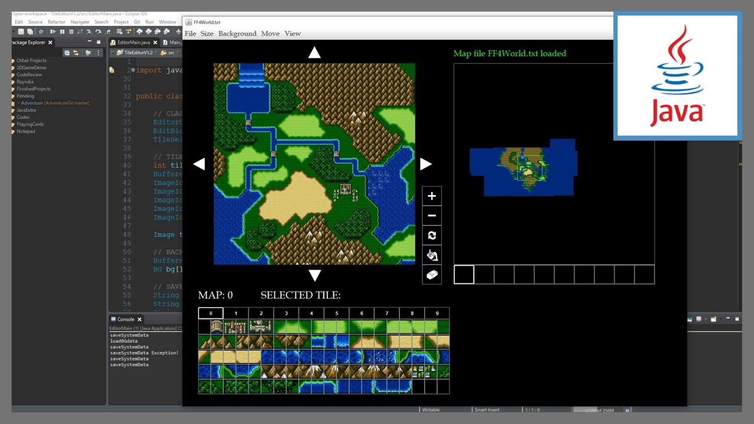Click Terminate (stop) icon in Eclipse toolbar

[71, 32]
